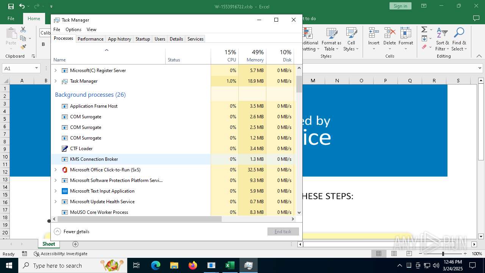
Task: Click Excel zoom in plus button
Action: (465, 254)
